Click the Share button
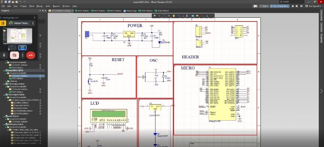Image resolution: width=324 pixels, height=147 pixels. 264,6
